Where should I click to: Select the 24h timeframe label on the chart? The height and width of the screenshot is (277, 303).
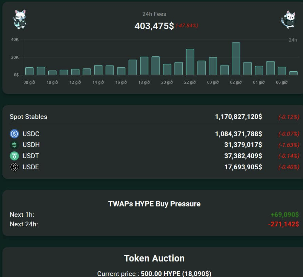[293, 40]
